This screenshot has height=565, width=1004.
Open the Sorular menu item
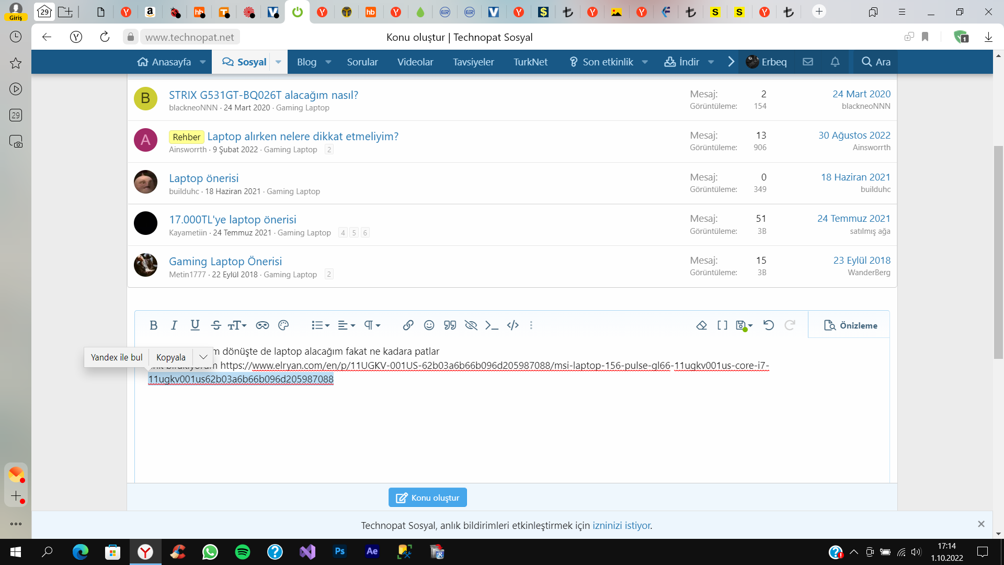click(x=362, y=62)
